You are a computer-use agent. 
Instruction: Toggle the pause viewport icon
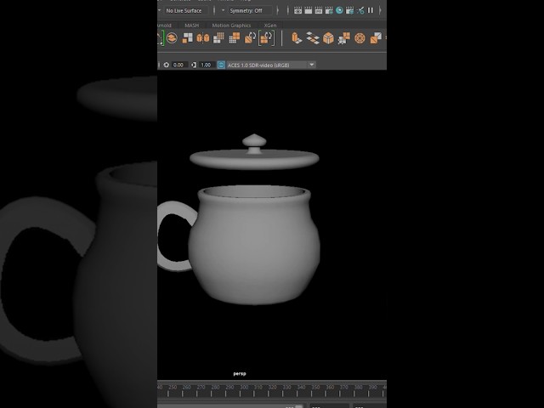click(x=371, y=10)
